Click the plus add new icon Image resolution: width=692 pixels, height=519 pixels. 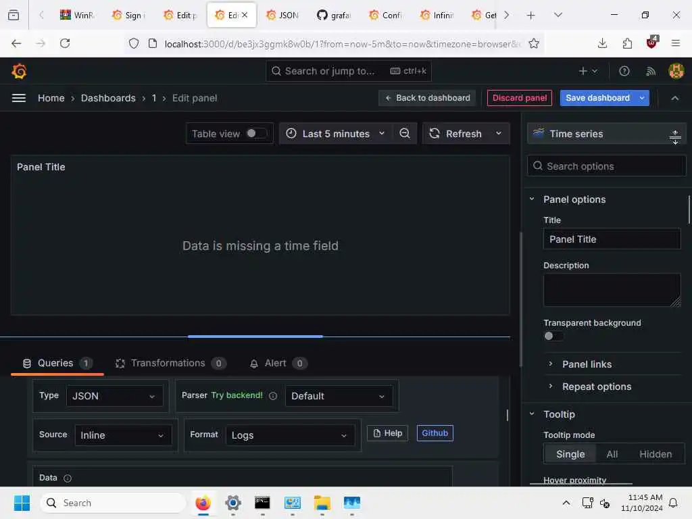click(x=588, y=71)
